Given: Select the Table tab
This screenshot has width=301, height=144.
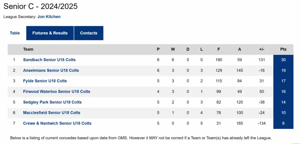Looking at the screenshot, I should (x=15, y=33).
